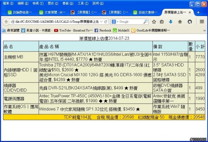The height and width of the screenshot is (142, 208).
Task: Go to the Home page icon
Action: tap(180, 22)
